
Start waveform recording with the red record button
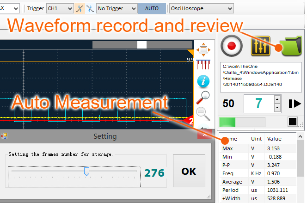232,46
